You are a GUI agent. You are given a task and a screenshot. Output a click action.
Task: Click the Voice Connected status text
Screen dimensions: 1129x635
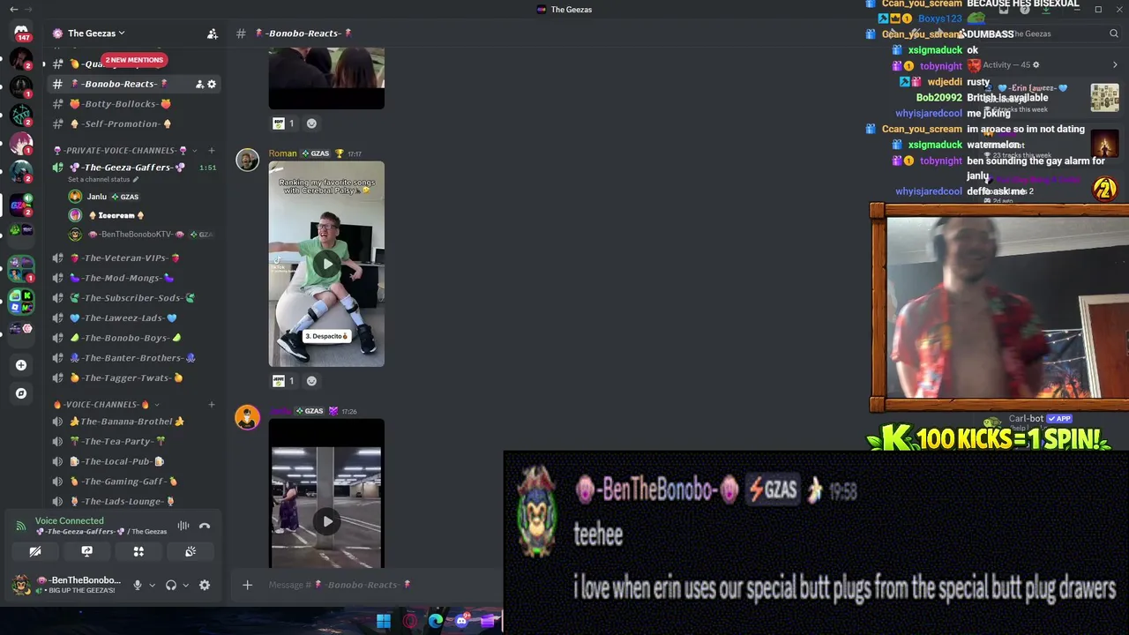pos(69,521)
